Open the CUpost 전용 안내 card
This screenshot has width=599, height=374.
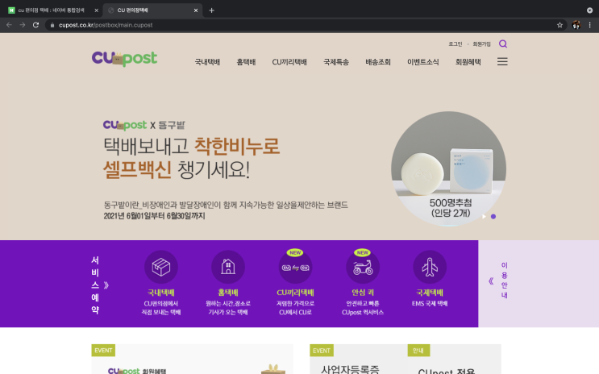tap(454, 359)
